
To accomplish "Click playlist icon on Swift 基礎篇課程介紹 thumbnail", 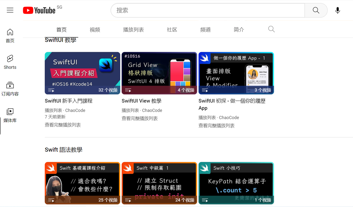I will [51, 200].
